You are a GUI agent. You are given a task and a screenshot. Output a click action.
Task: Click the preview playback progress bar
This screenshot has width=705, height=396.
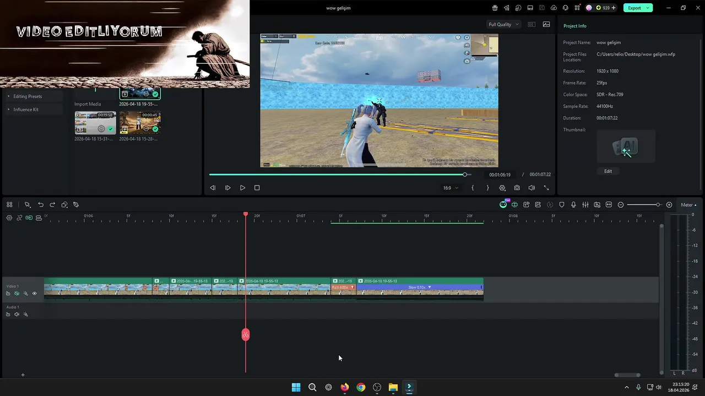(x=340, y=174)
